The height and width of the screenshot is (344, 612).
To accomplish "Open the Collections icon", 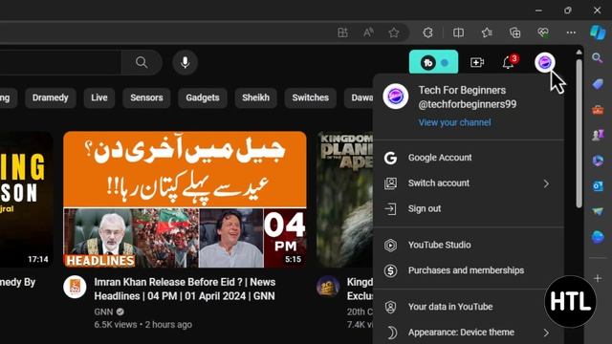I will click(x=514, y=32).
